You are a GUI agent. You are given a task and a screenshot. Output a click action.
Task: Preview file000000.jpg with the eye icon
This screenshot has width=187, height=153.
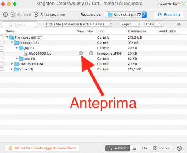tap(81, 53)
